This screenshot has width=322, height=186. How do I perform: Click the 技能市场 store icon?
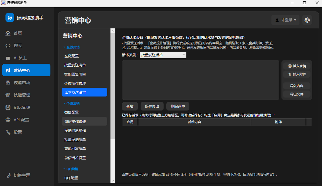[x=8, y=83]
